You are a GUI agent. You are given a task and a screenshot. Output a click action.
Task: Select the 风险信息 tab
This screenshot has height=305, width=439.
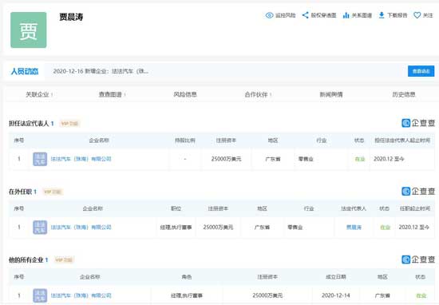point(185,95)
